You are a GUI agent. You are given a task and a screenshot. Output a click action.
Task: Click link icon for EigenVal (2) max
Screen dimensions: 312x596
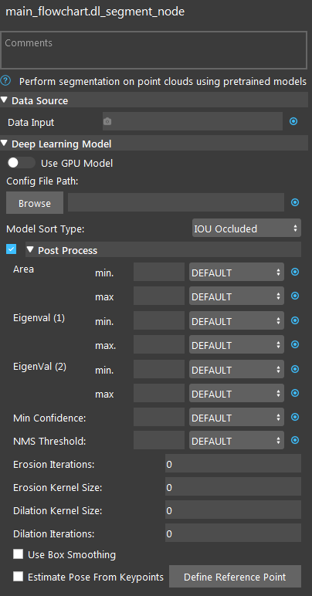295,393
